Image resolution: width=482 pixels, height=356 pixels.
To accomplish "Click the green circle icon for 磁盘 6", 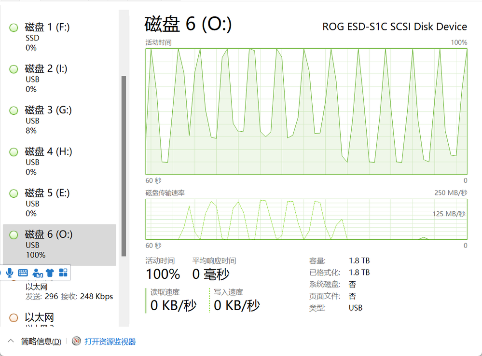I will tap(14, 235).
